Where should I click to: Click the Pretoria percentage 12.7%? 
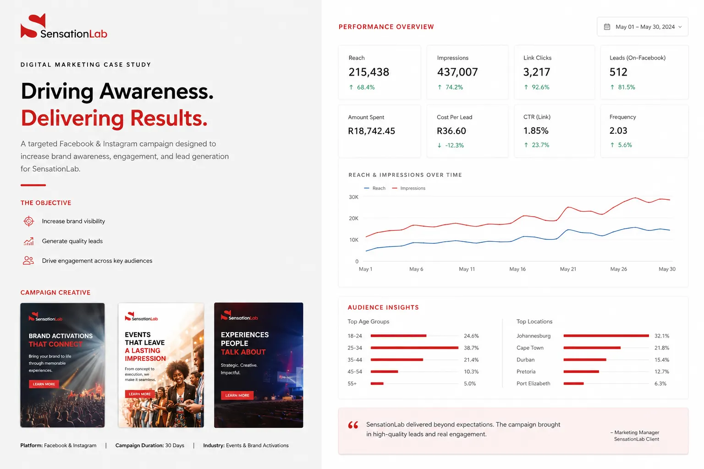coord(662,372)
